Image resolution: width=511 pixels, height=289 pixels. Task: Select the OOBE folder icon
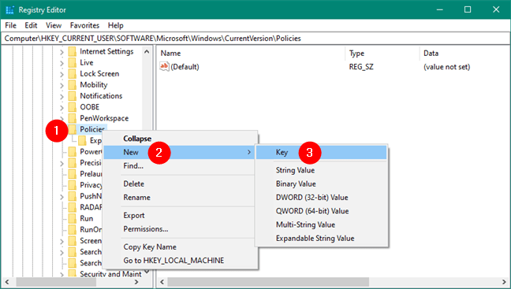[x=73, y=107]
